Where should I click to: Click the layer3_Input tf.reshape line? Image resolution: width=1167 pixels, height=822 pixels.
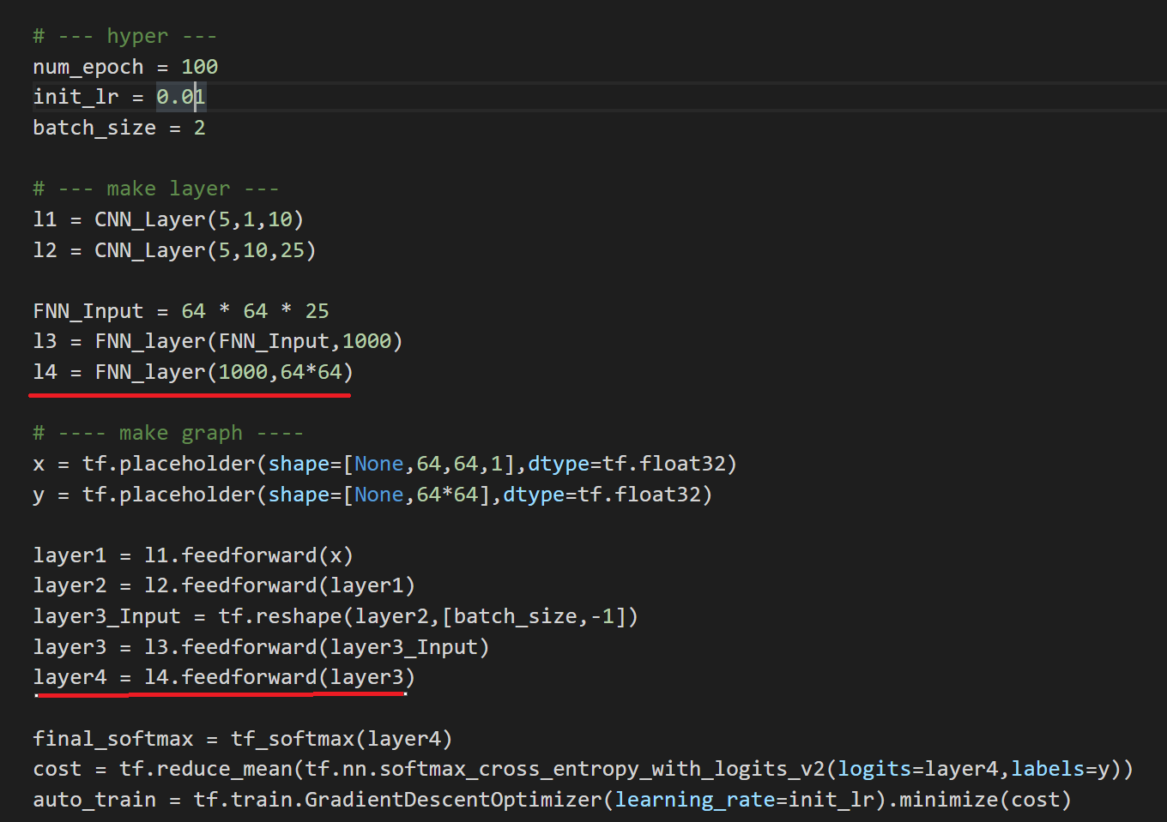coord(336,616)
